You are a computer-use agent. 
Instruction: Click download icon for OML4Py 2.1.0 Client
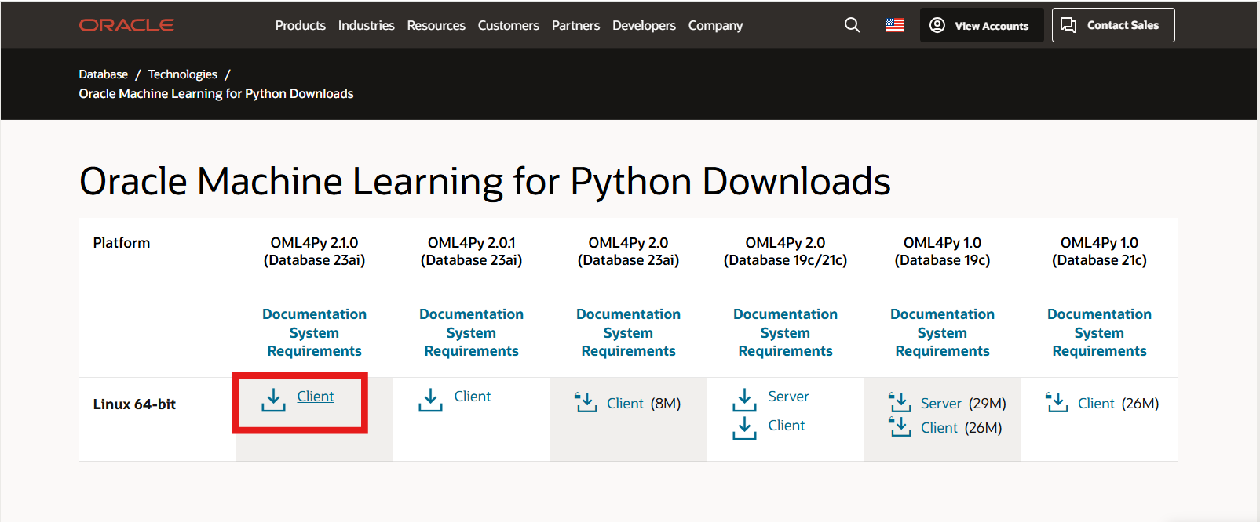pyautogui.click(x=273, y=400)
